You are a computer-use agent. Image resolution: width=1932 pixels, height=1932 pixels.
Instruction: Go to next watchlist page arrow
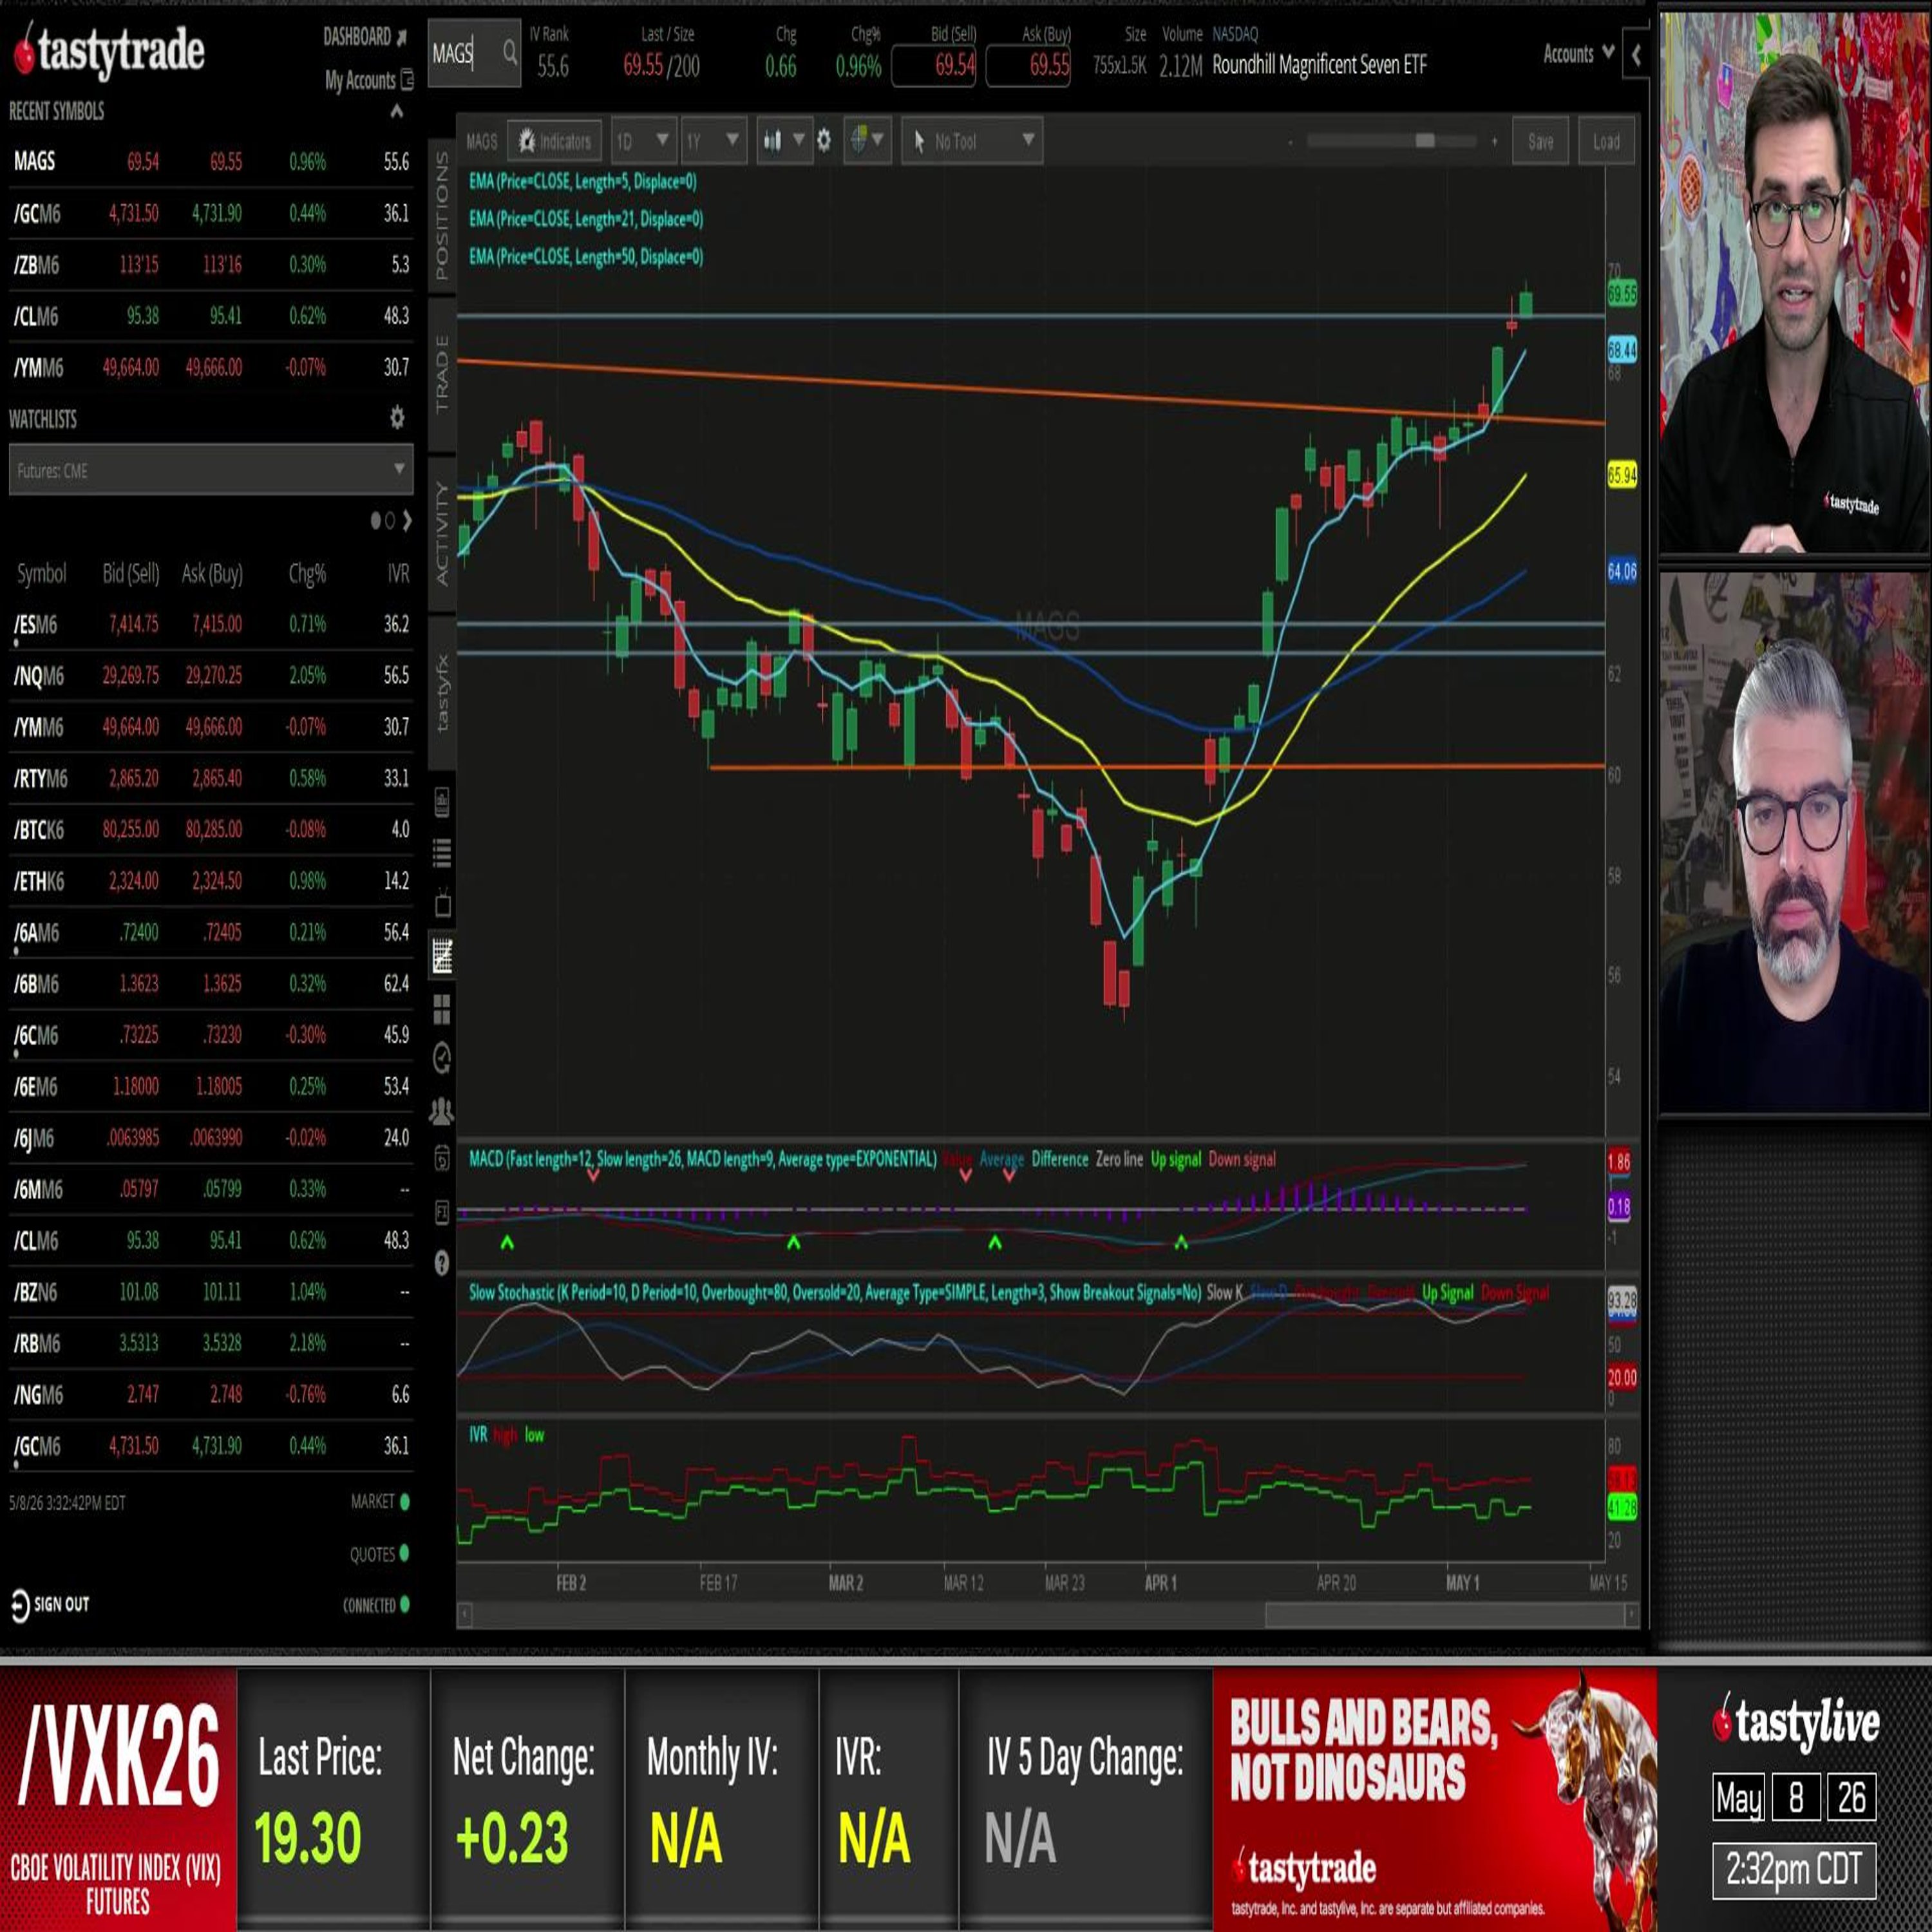point(407,520)
